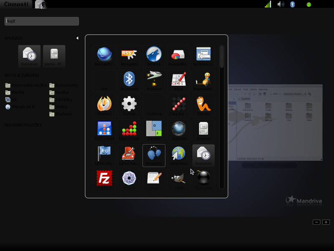Open Čtyři v řadě with blue board icon

click(x=104, y=131)
